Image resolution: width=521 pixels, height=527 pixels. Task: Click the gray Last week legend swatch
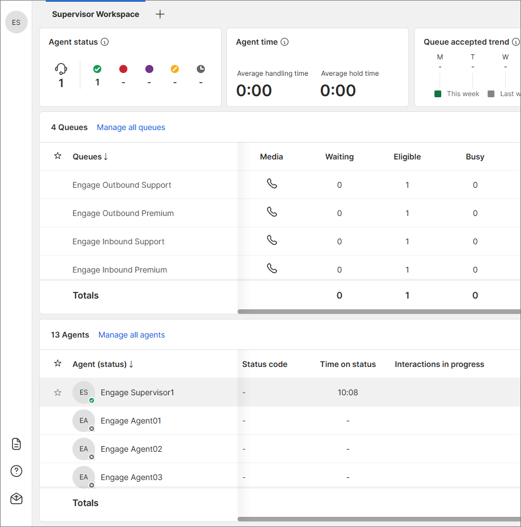pos(491,94)
